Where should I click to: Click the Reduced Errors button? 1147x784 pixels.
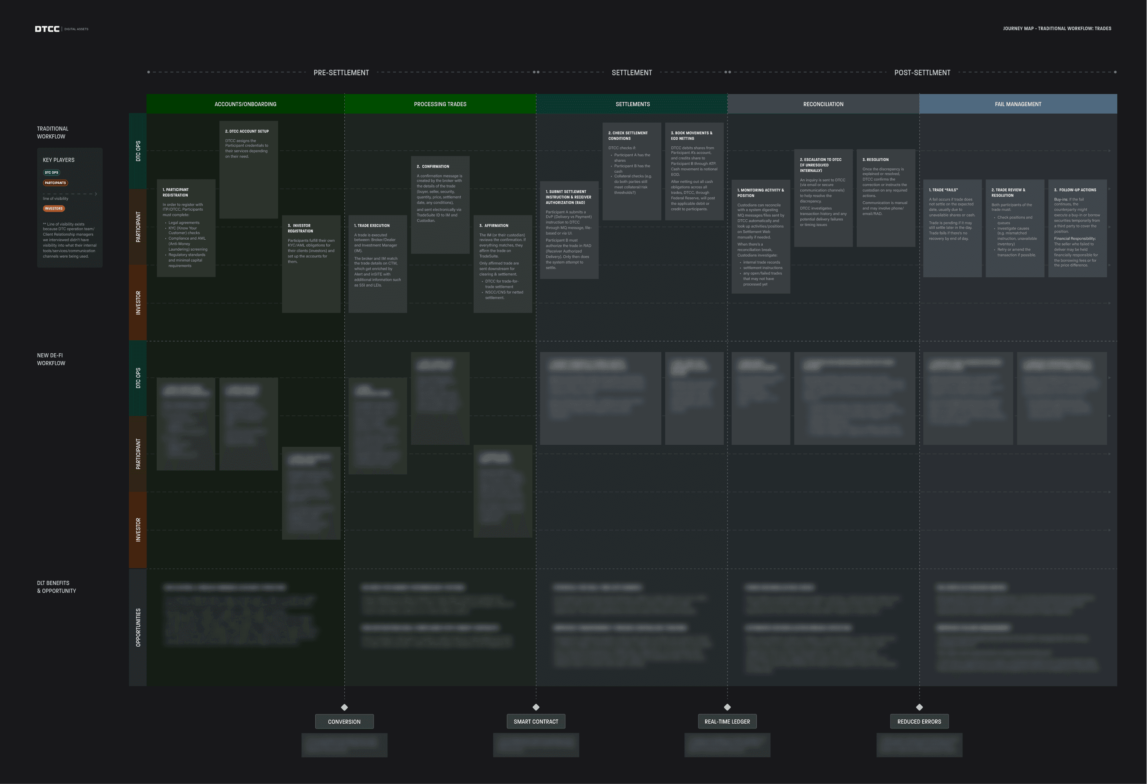[919, 721]
